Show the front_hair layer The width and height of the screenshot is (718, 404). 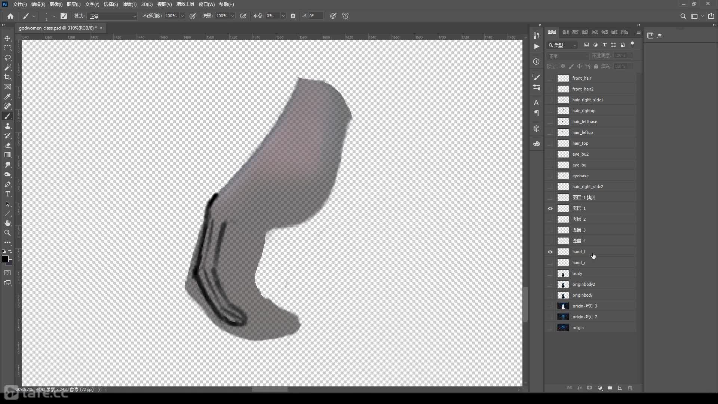(550, 78)
